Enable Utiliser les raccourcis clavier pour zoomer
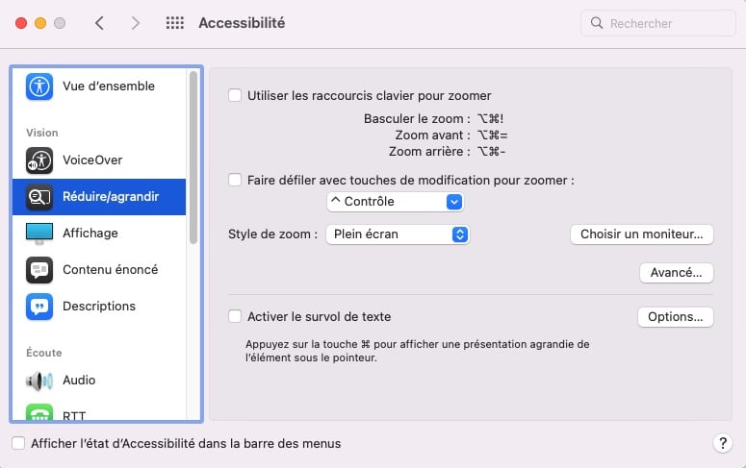This screenshot has width=746, height=468. click(235, 95)
